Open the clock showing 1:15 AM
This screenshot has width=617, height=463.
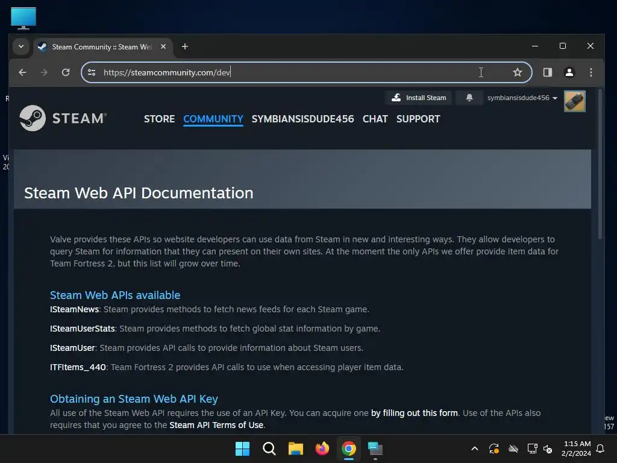pos(576,449)
